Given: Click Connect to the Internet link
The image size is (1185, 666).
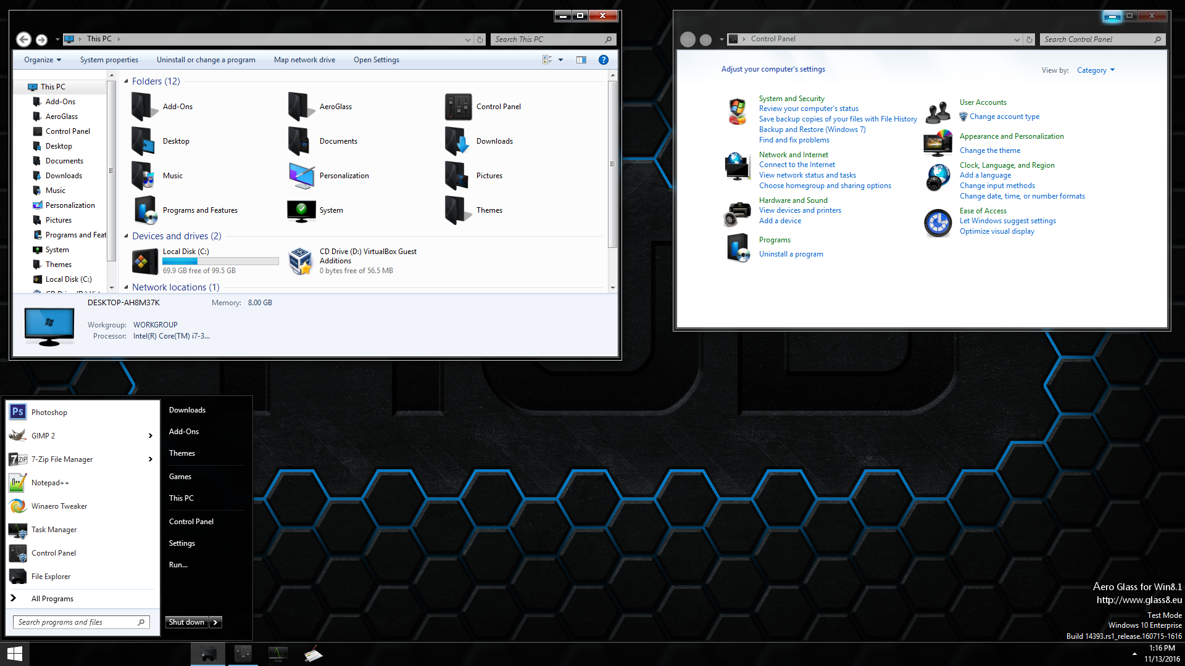Looking at the screenshot, I should point(797,165).
